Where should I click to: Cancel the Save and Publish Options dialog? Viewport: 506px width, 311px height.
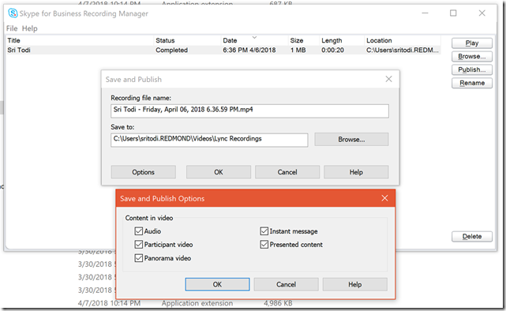(286, 284)
